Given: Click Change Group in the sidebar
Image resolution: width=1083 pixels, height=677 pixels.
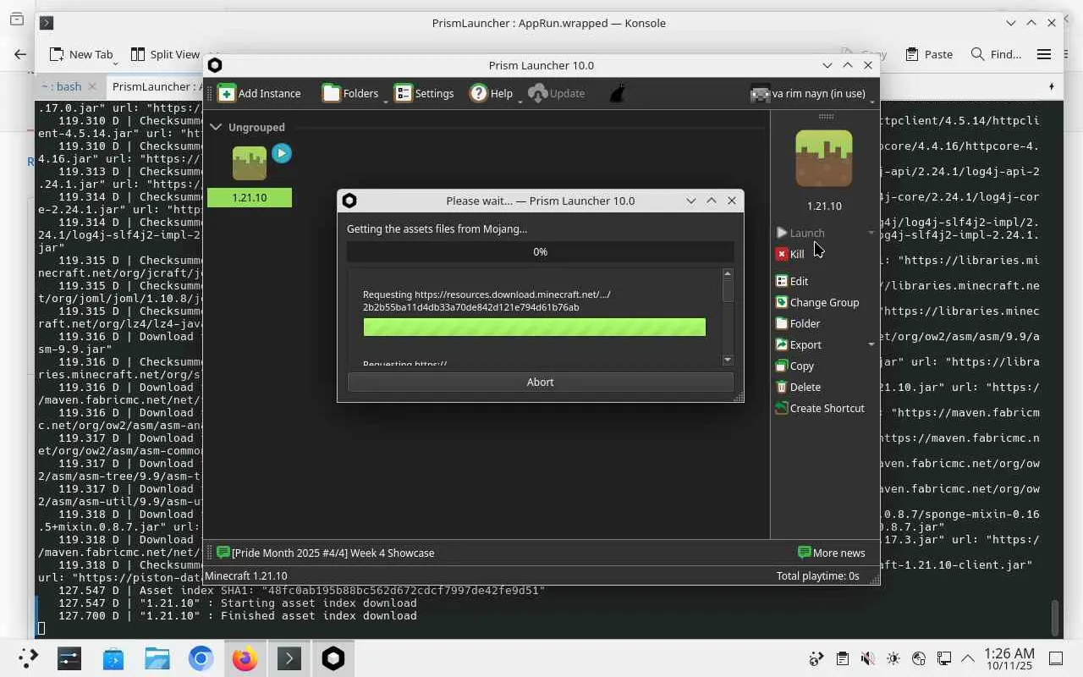Looking at the screenshot, I should coord(817,302).
